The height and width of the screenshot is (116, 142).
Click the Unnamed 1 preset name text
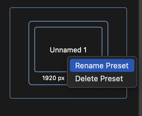[x=68, y=50]
